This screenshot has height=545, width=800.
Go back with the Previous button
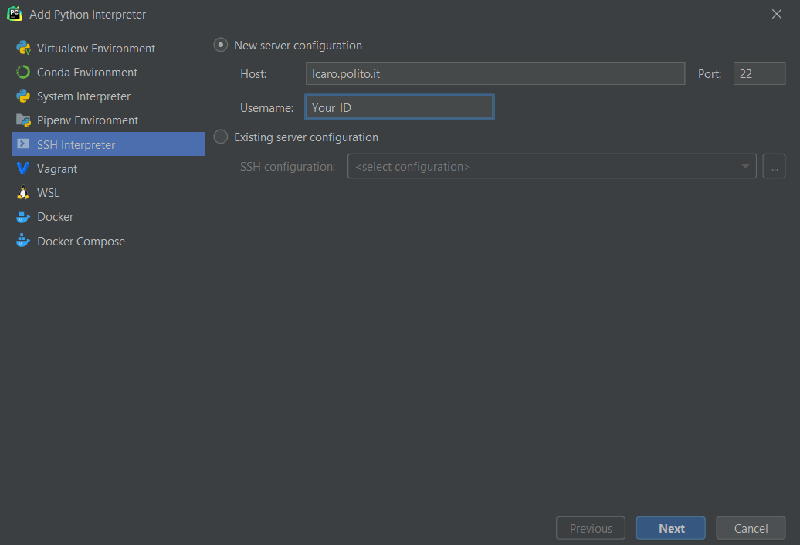click(590, 528)
